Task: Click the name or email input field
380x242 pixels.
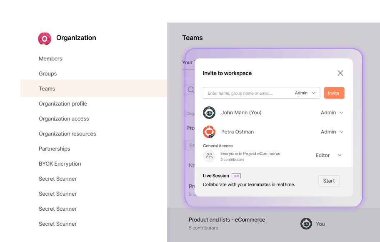Action: 248,93
